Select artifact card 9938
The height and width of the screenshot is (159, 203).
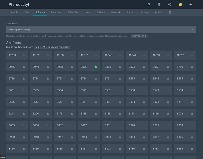pyautogui.click(x=65, y=67)
